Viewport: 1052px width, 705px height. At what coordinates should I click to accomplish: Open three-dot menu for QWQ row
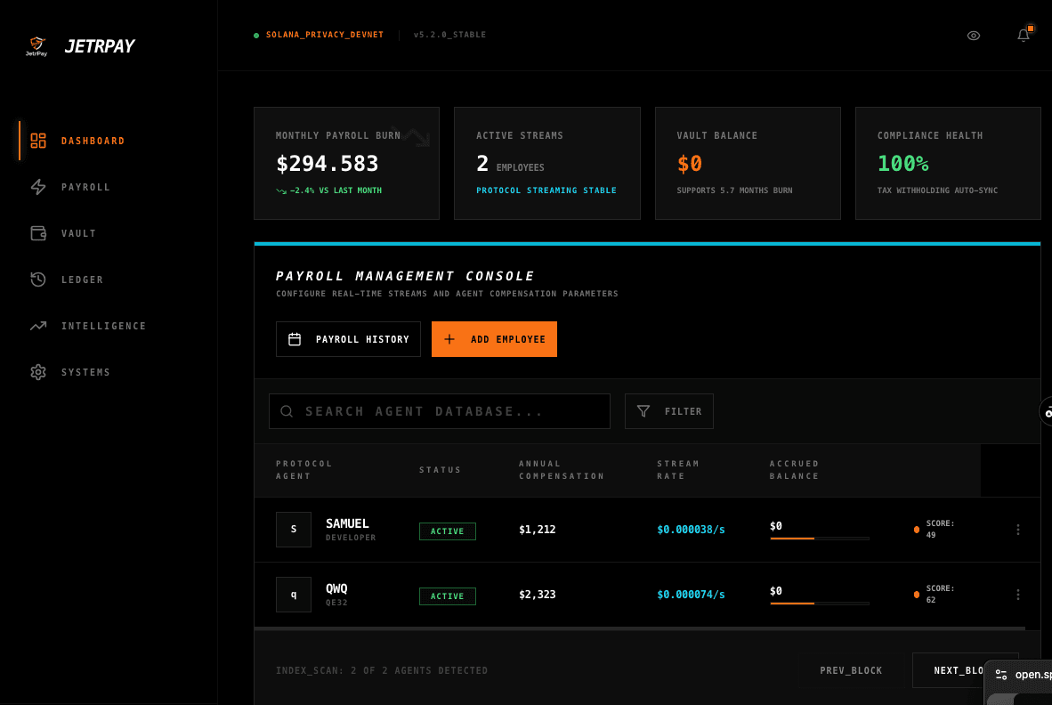click(x=1018, y=595)
